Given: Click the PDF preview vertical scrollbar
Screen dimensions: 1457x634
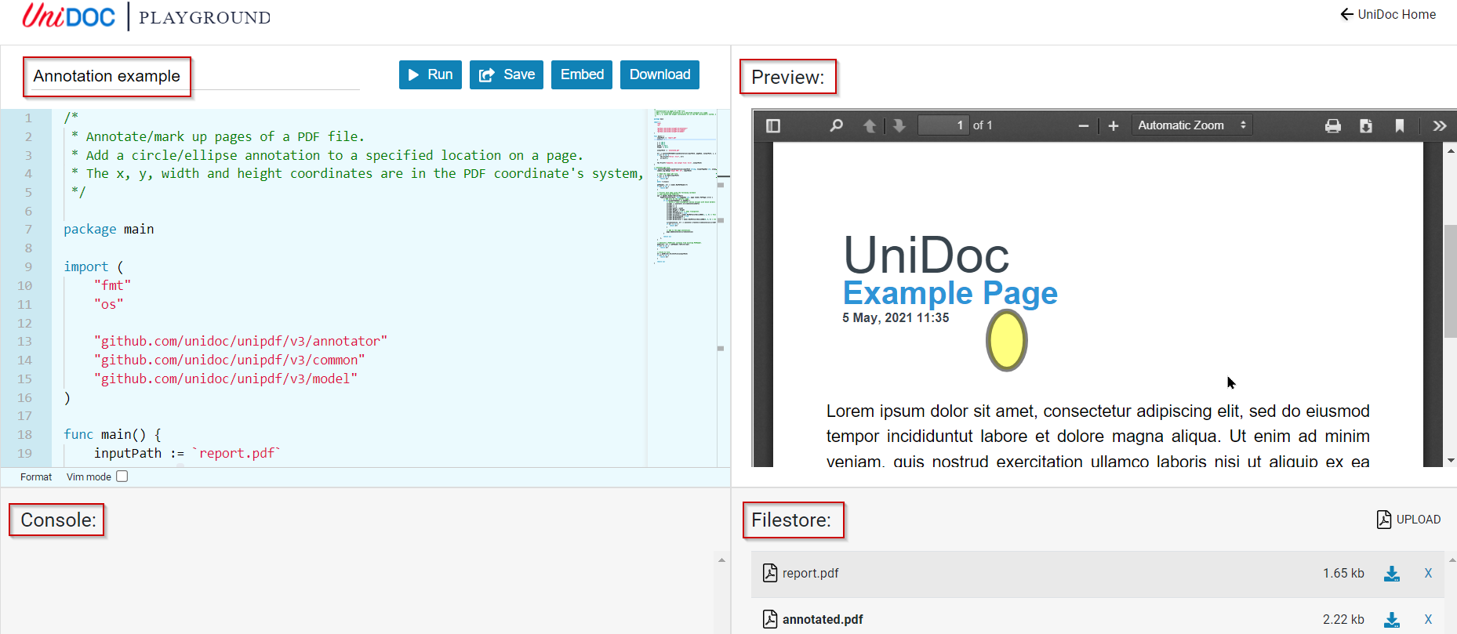Looking at the screenshot, I should click(x=1450, y=282).
